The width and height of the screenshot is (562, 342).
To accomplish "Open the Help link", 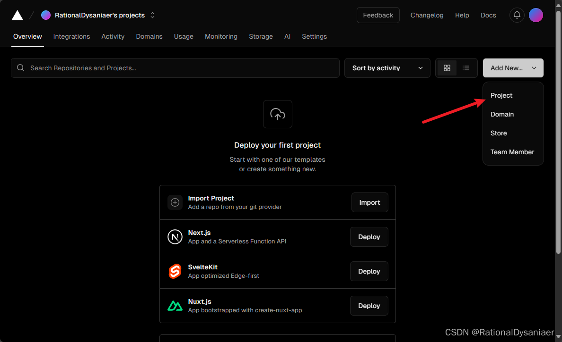I will click(x=462, y=15).
